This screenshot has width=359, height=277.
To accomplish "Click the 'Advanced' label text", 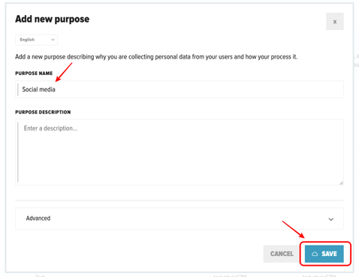I will click(x=38, y=218).
